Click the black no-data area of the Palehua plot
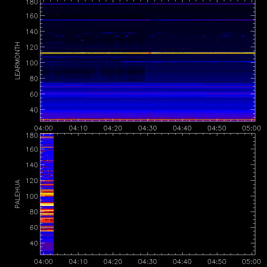Image resolution: width=267 pixels, height=267 pixels. point(154,194)
